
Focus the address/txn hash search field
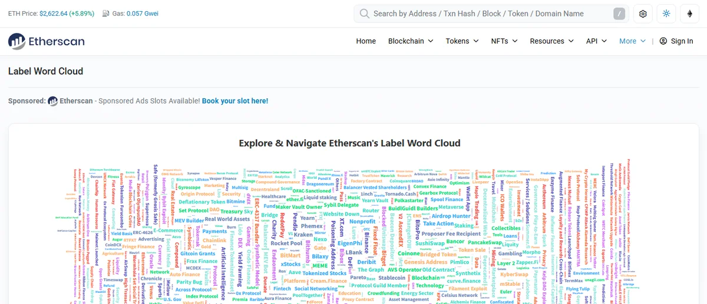click(x=491, y=14)
